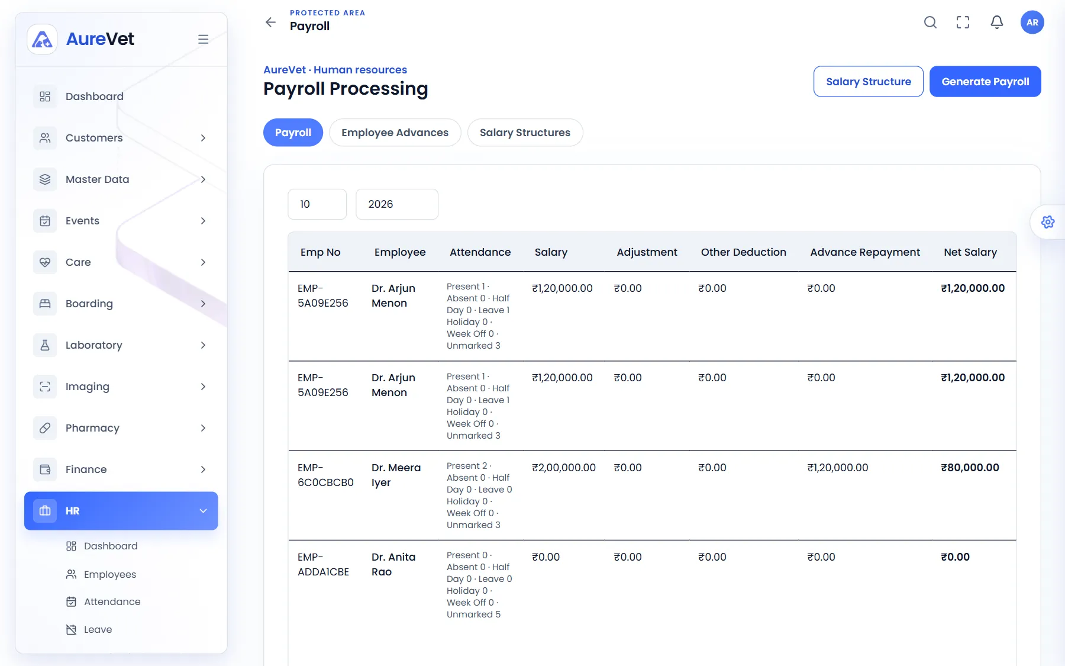
Task: Click the AureVet logo icon
Action: [x=42, y=39]
